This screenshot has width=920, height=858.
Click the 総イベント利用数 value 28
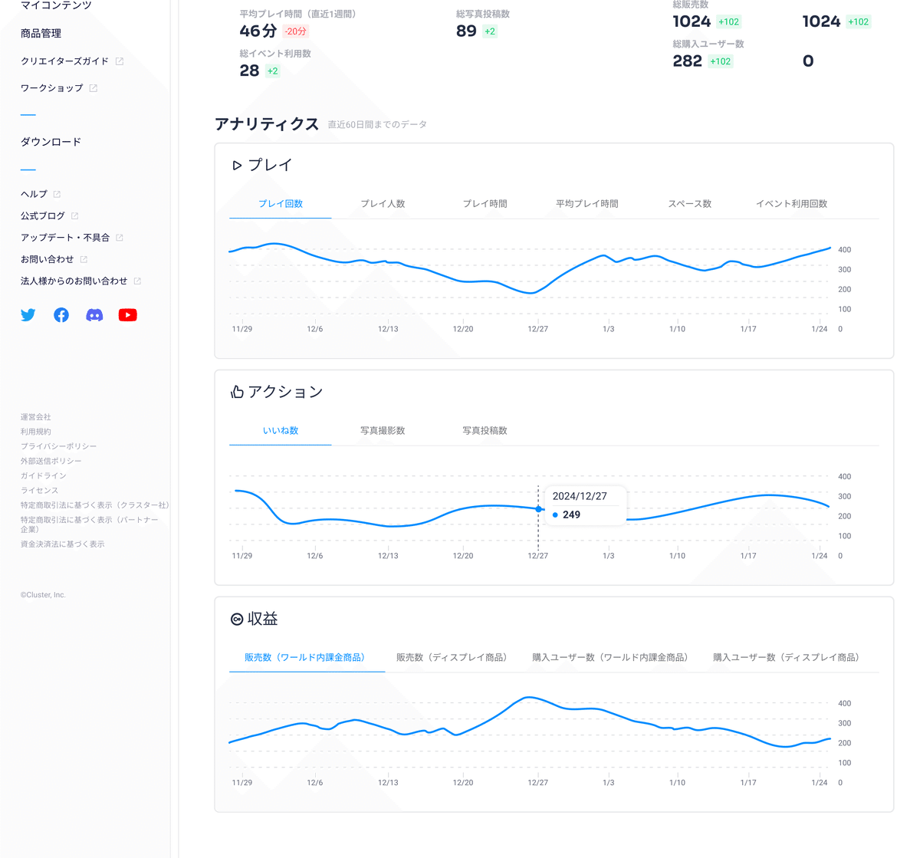tap(249, 71)
